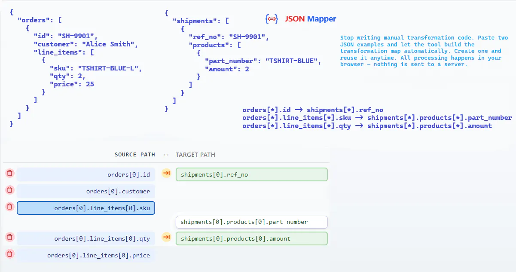Image resolution: width=516 pixels, height=272 pixels.
Task: Click the "shipments": [ key in target JSON
Action: point(201,21)
